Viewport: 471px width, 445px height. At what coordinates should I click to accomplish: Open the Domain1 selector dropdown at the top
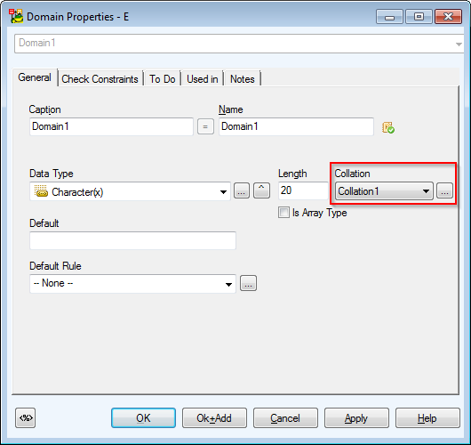459,44
